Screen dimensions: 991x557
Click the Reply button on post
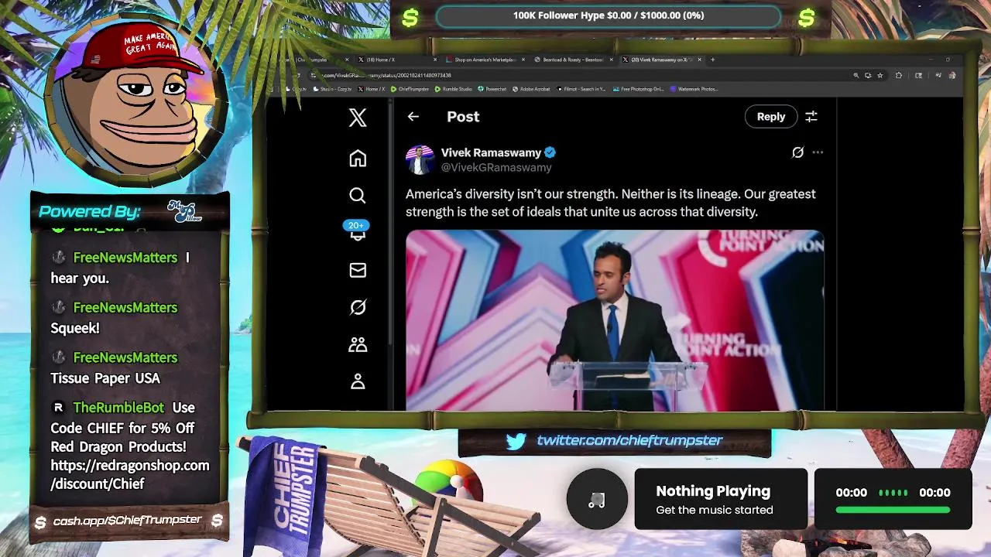coord(770,117)
